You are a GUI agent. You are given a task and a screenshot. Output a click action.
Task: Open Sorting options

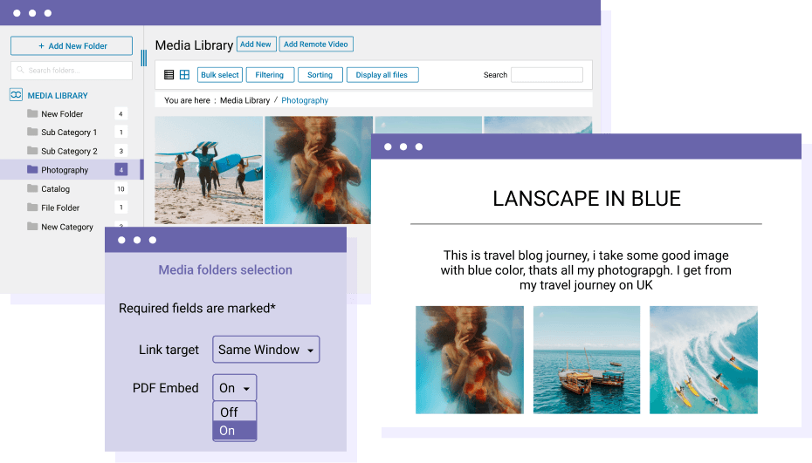click(x=320, y=74)
